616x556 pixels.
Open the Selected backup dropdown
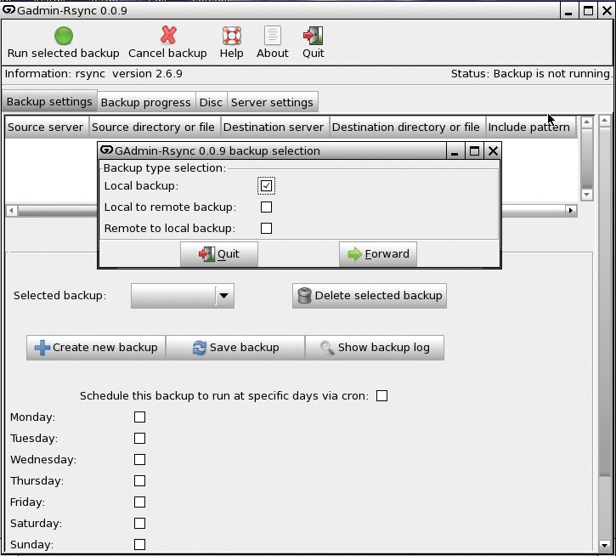(183, 296)
